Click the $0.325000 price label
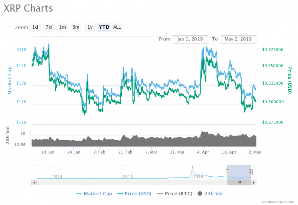The image size is (298, 205). click(273, 83)
